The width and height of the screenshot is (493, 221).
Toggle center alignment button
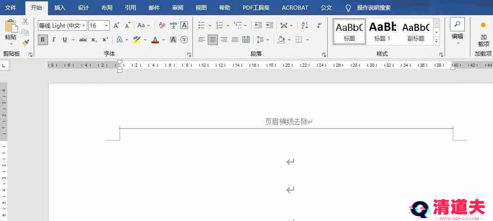(x=213, y=40)
